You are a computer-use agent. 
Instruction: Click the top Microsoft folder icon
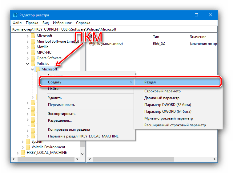point(33,36)
